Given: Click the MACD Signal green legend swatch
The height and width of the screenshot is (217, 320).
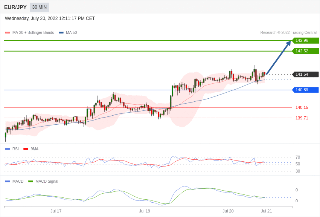Looking at the screenshot, I should coord(30,181).
